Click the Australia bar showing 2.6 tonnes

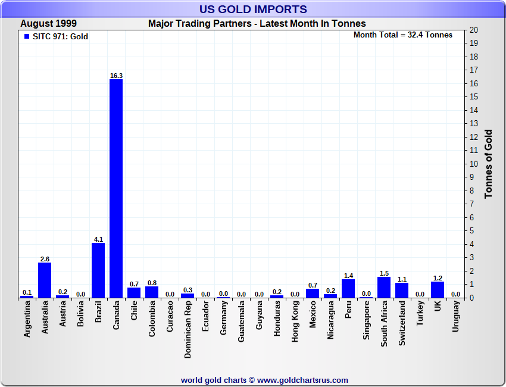pyautogui.click(x=45, y=280)
